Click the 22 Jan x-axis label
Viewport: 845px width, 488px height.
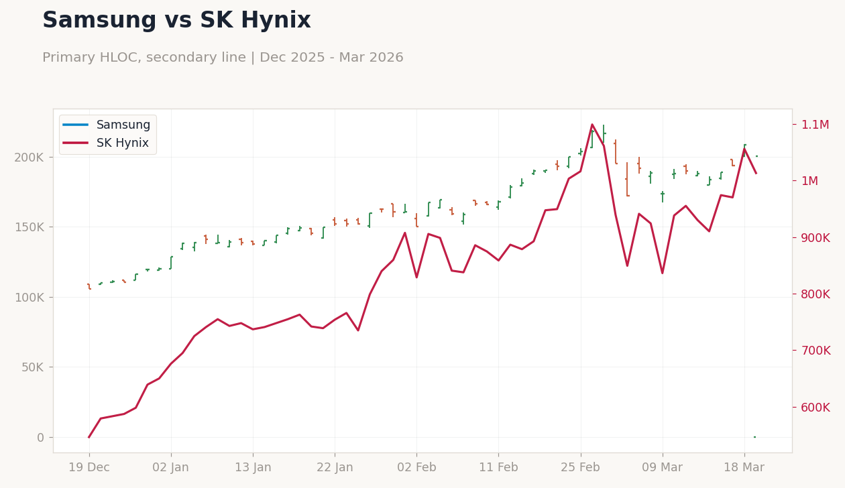(335, 468)
